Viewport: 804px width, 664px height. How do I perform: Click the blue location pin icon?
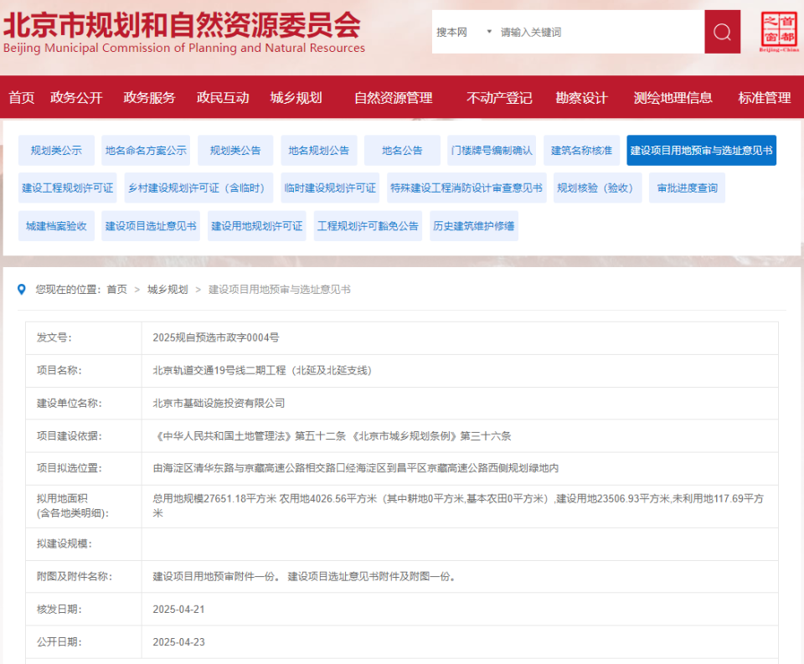coord(22,290)
